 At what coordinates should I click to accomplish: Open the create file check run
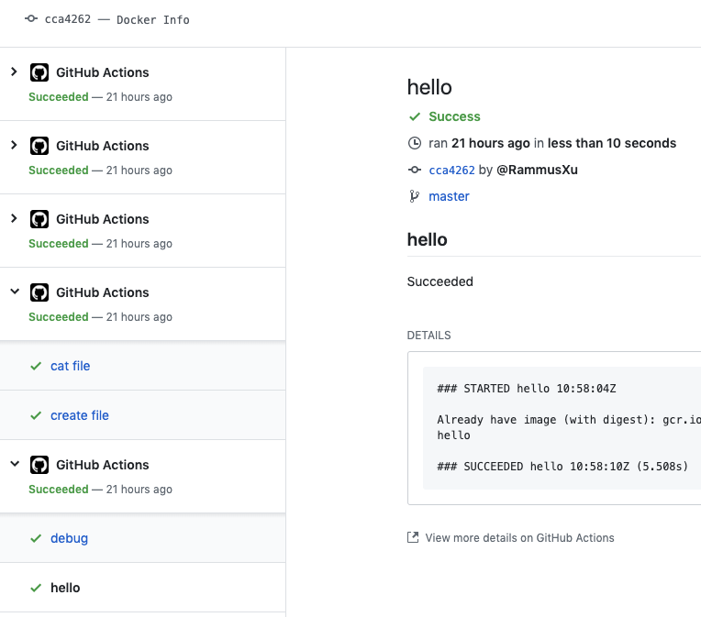[80, 415]
